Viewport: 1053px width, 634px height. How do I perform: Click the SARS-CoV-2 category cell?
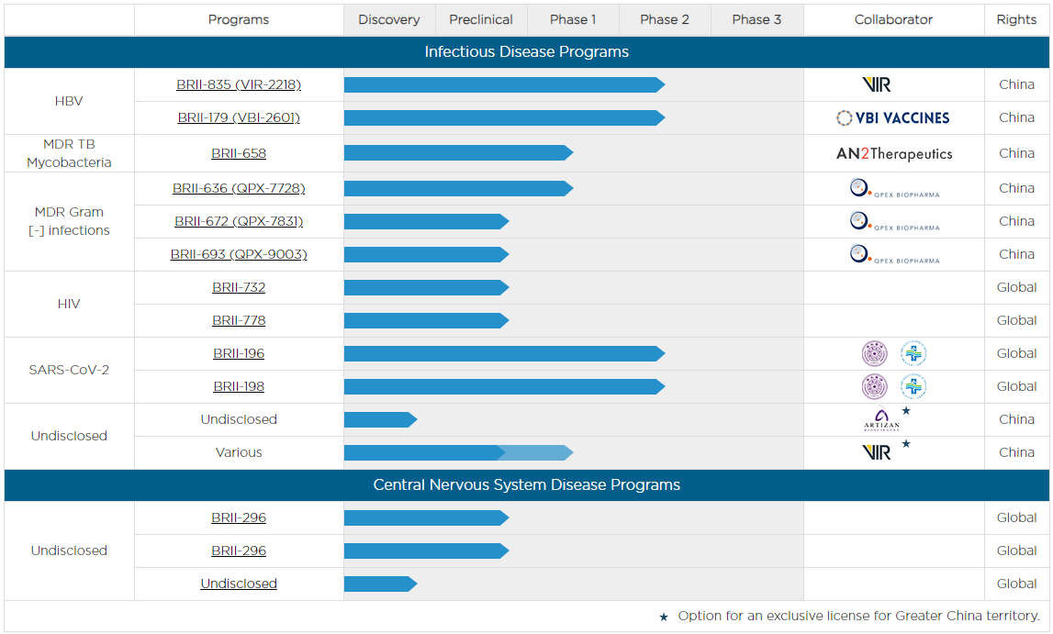click(69, 370)
